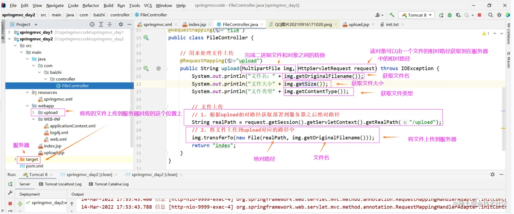This screenshot has height=214, width=514.
Task: Open the VCS menu
Action: click(148, 5)
